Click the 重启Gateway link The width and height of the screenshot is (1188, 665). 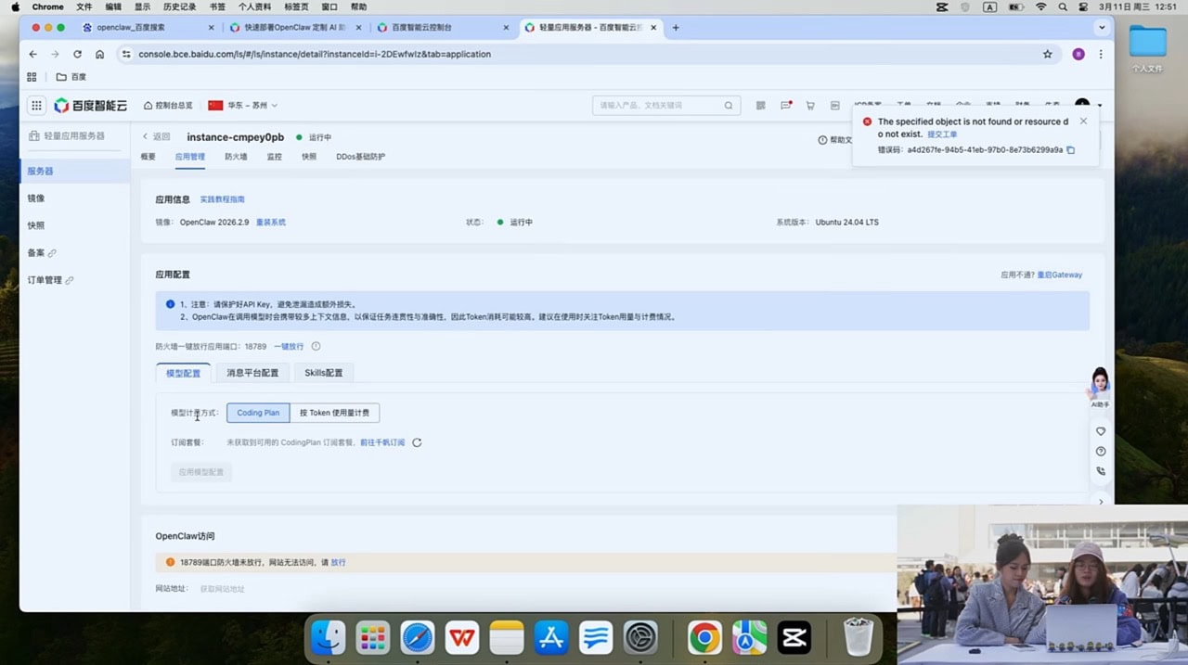1059,275
